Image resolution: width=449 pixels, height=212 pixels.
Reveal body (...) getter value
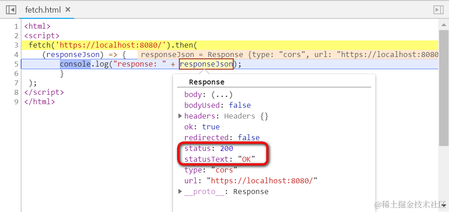click(223, 94)
